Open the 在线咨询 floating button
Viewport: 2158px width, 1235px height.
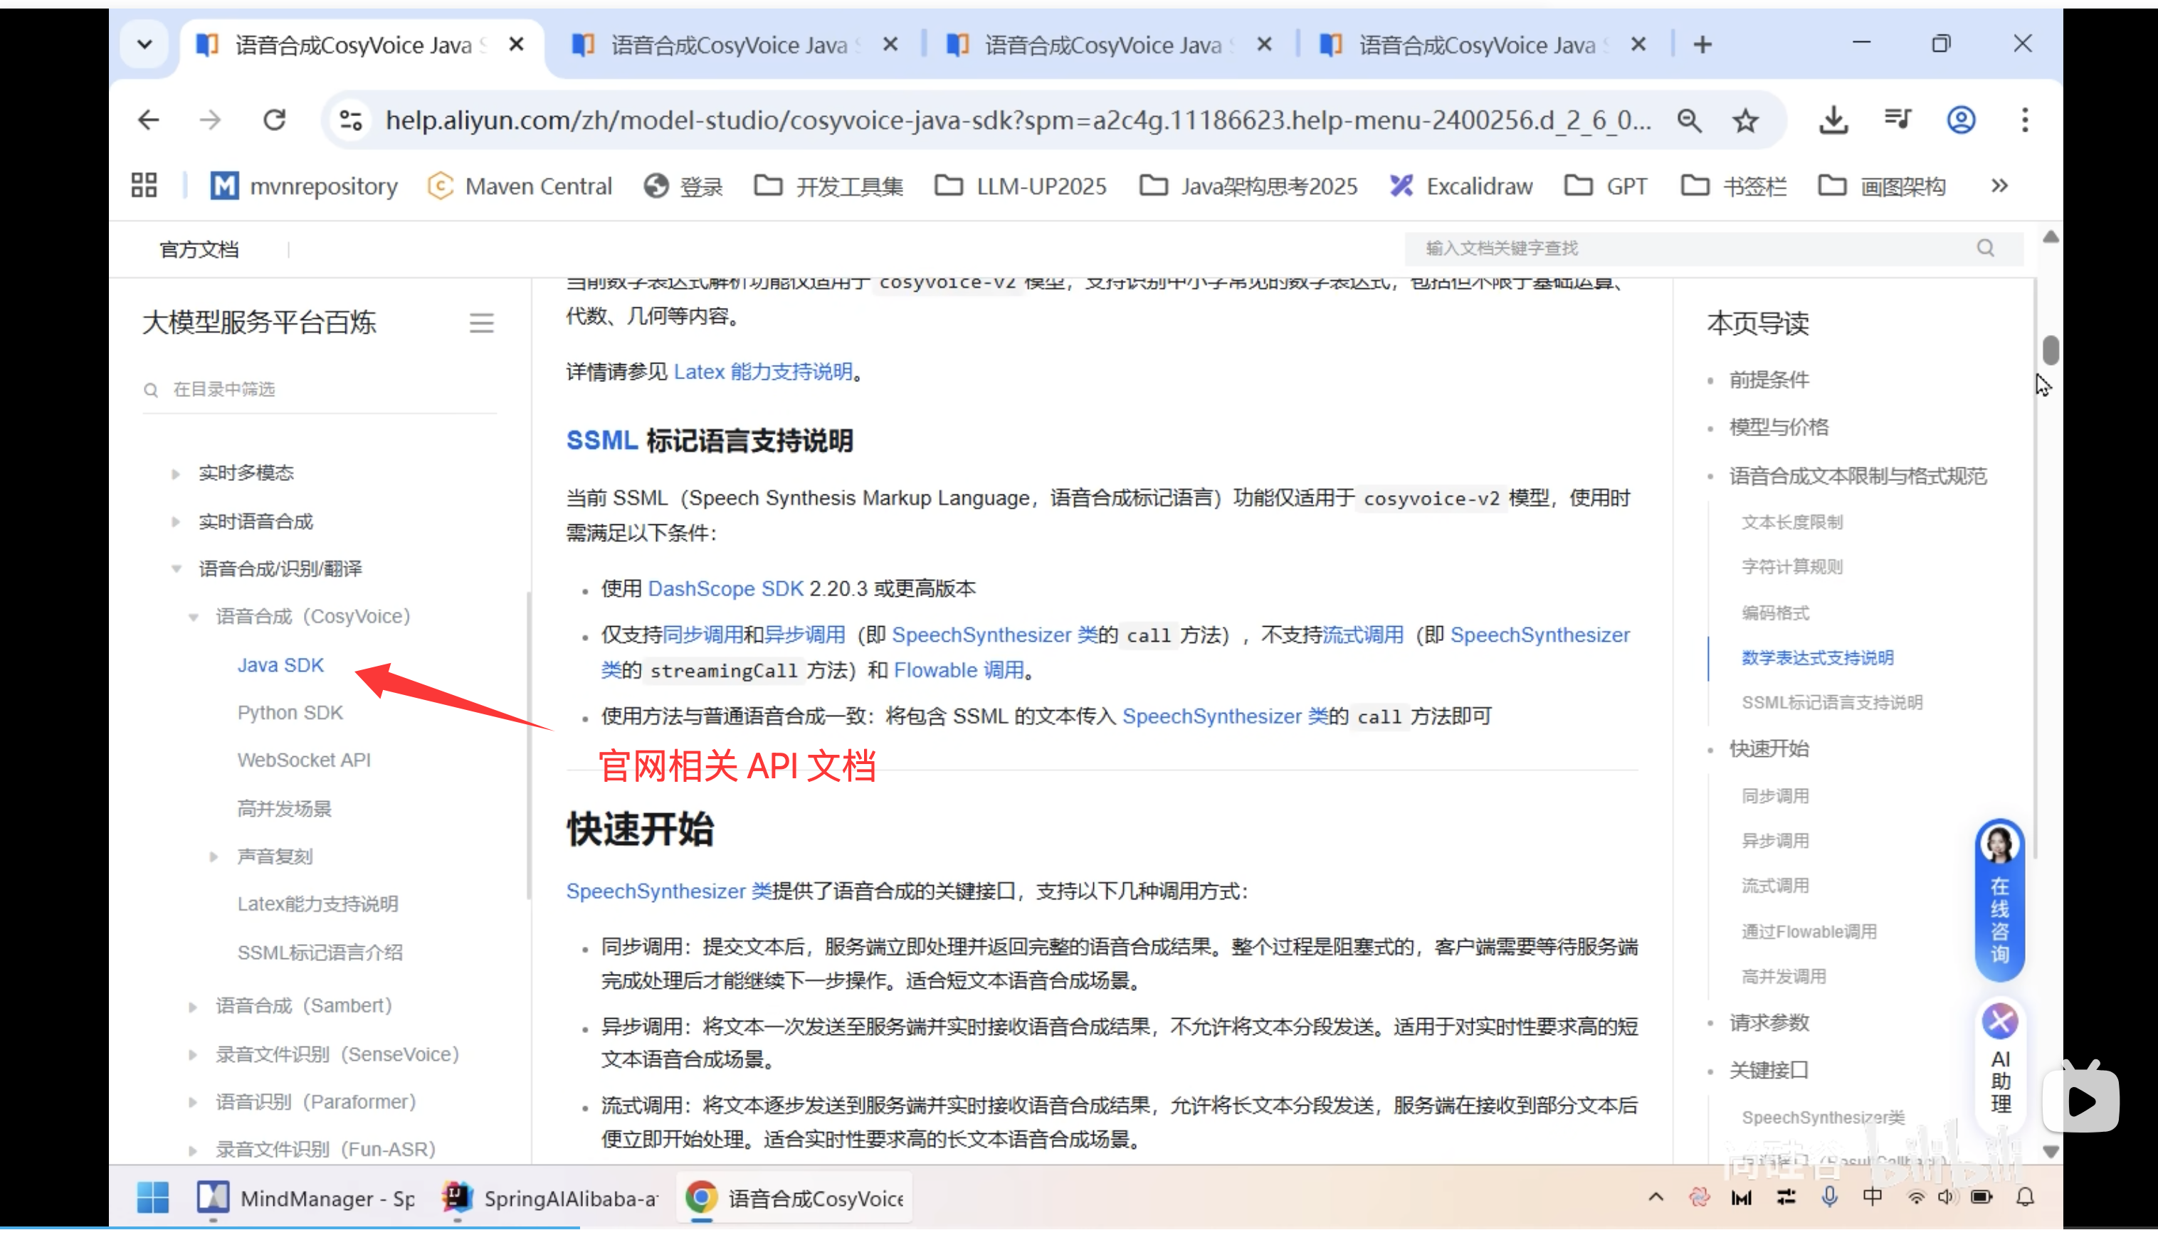1999,899
